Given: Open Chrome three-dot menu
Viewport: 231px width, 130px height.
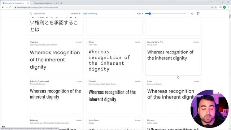Looking at the screenshot, I should pos(228,7).
